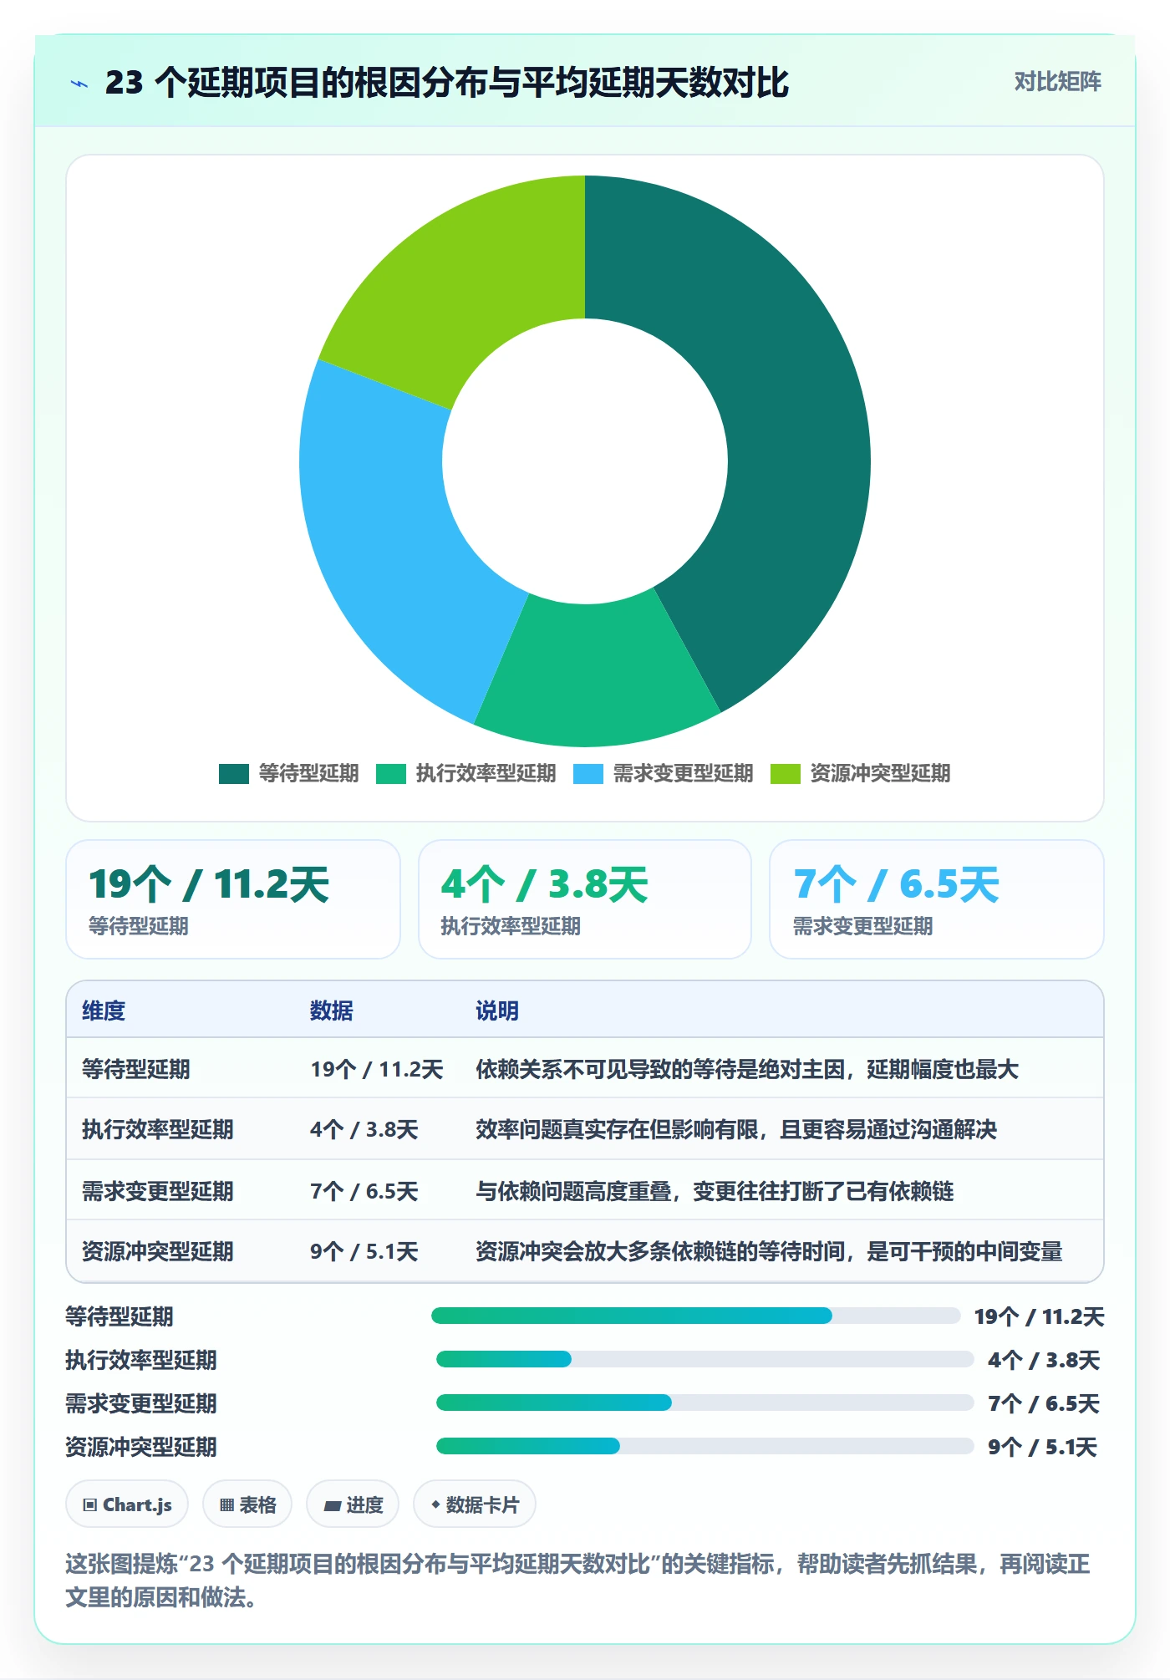Toggle the 执行效率型延期 legend swatch
1170x1680 pixels.
[x=391, y=774]
